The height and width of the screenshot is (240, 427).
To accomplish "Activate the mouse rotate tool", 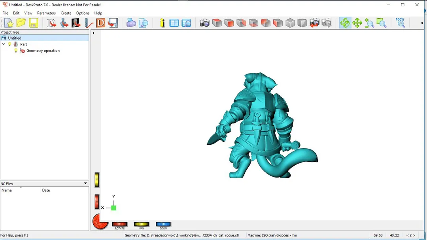I will [x=345, y=23].
